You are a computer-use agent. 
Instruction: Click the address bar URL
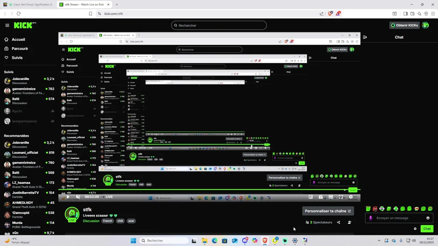114,14
